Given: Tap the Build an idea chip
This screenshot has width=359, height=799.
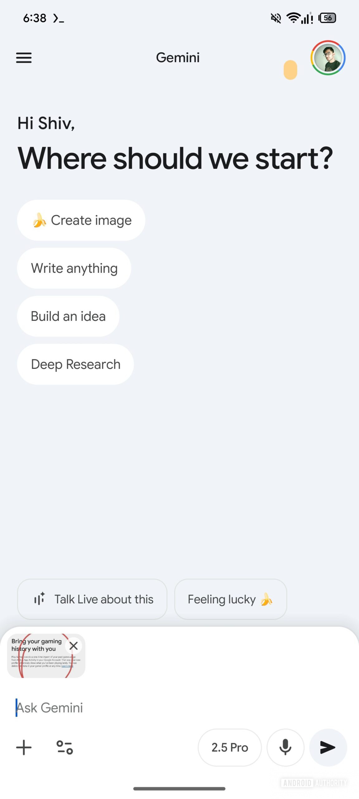Looking at the screenshot, I should [68, 316].
